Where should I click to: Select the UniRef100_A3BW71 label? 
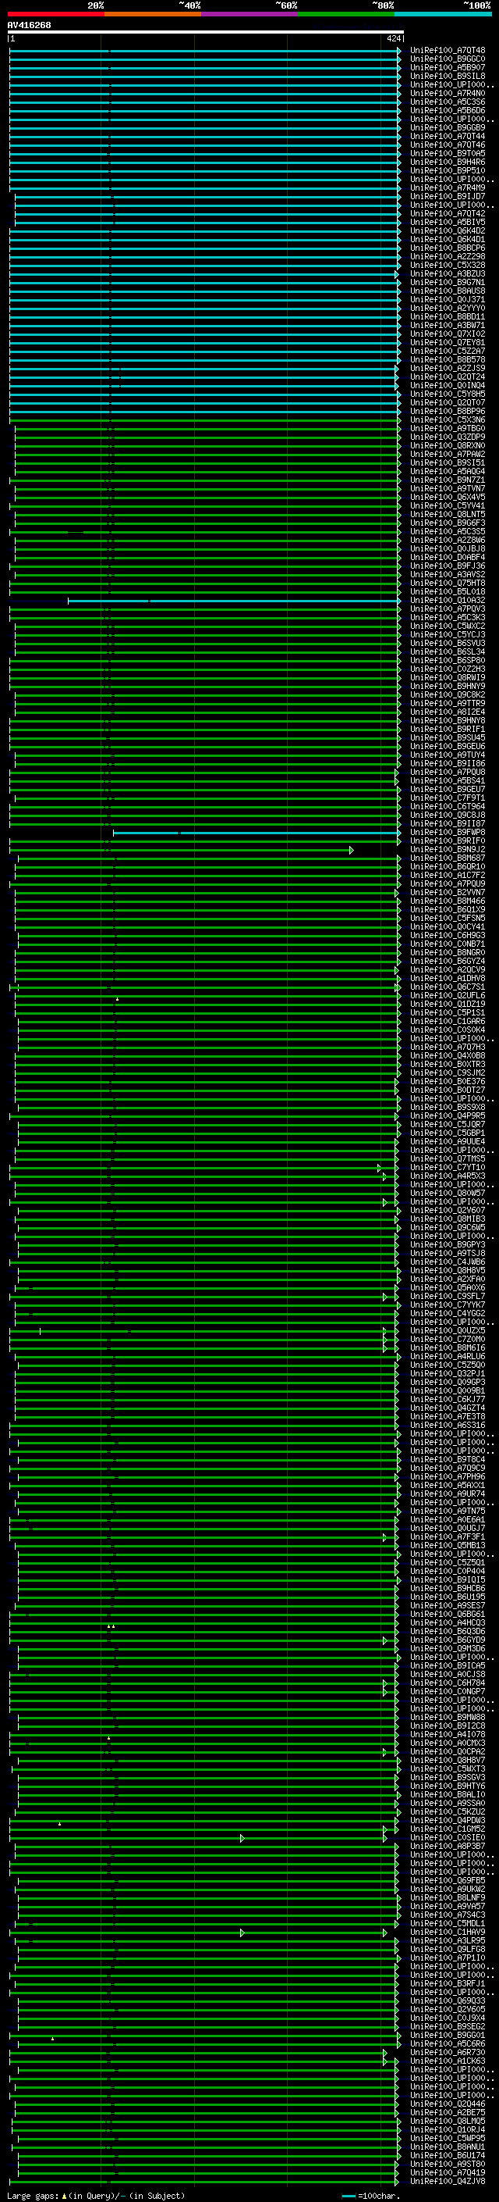point(448,326)
